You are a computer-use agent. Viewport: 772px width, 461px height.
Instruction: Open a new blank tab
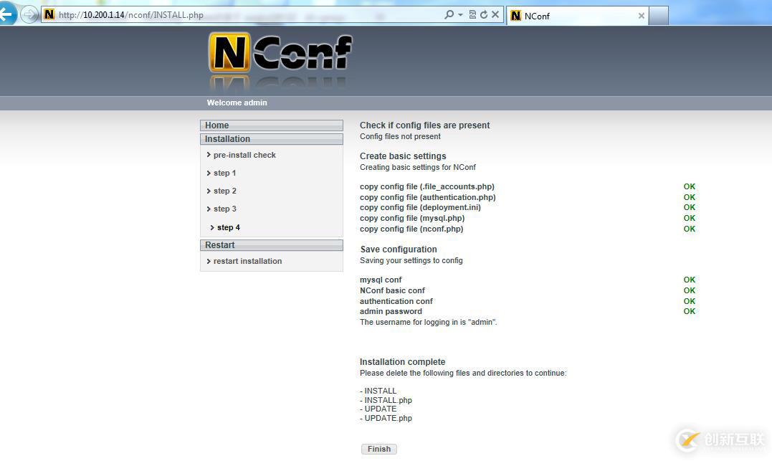[x=659, y=16]
